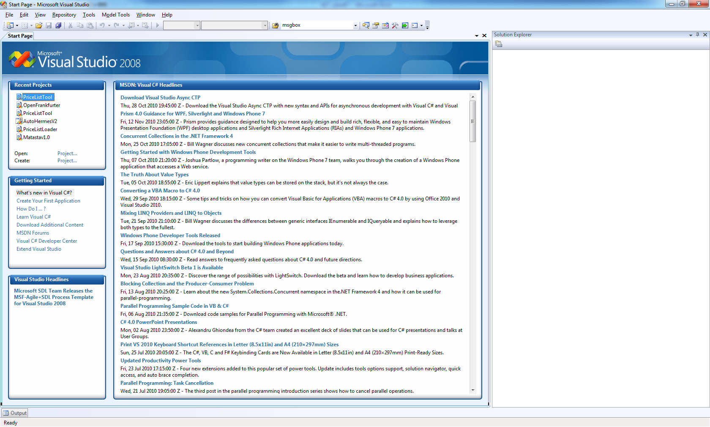
Task: Click the New Project toolbar icon
Action: (x=10, y=25)
